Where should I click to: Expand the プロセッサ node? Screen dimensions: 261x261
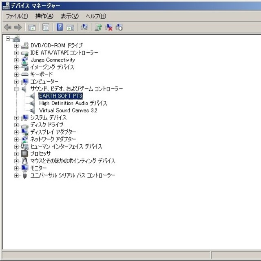16,154
